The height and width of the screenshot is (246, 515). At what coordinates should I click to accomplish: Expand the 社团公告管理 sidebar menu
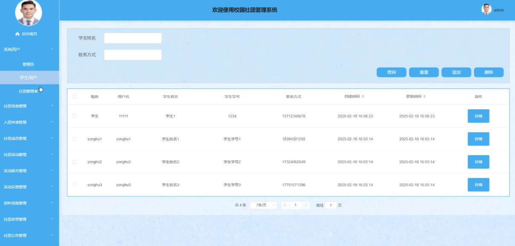pos(29,235)
